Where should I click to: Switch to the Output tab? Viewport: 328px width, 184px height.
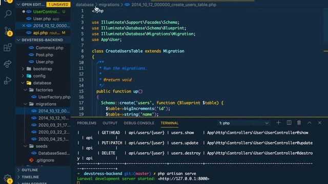110,123
